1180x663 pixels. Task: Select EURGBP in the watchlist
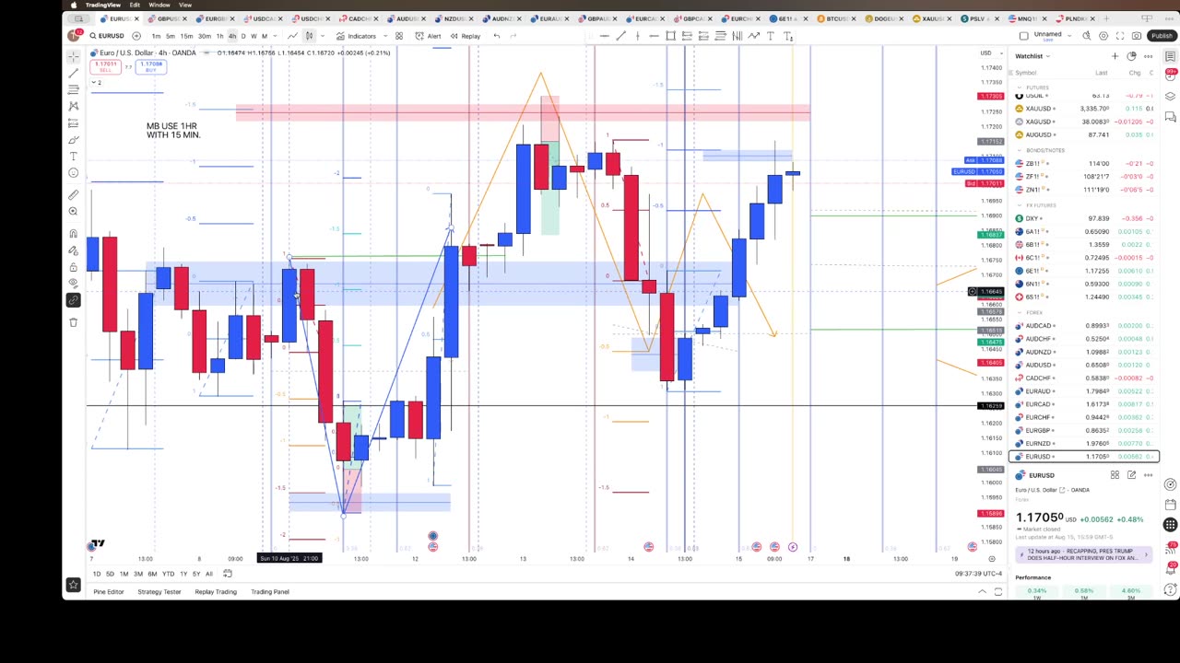pyautogui.click(x=1083, y=430)
